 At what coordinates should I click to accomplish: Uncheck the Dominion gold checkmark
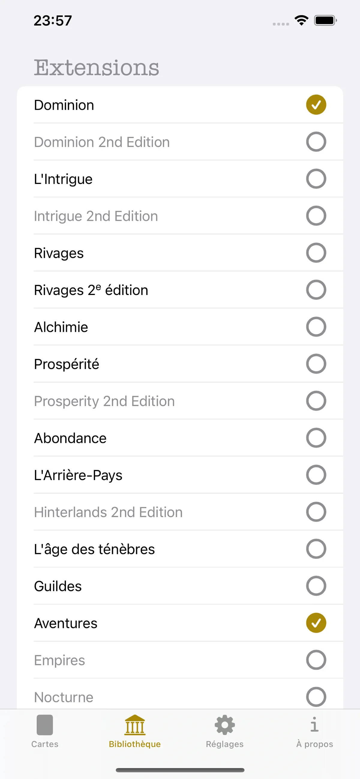click(316, 105)
